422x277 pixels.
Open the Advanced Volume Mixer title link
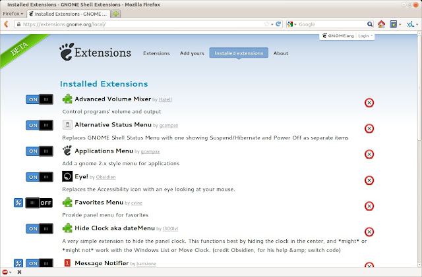point(113,99)
